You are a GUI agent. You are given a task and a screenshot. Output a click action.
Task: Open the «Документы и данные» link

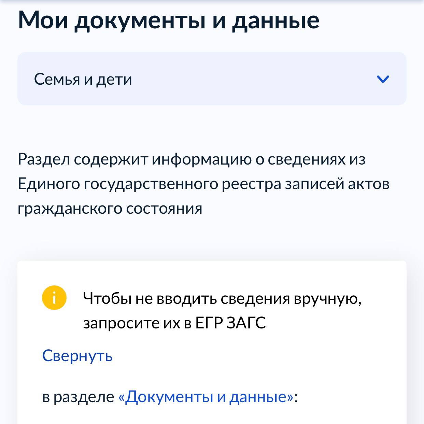point(206,397)
